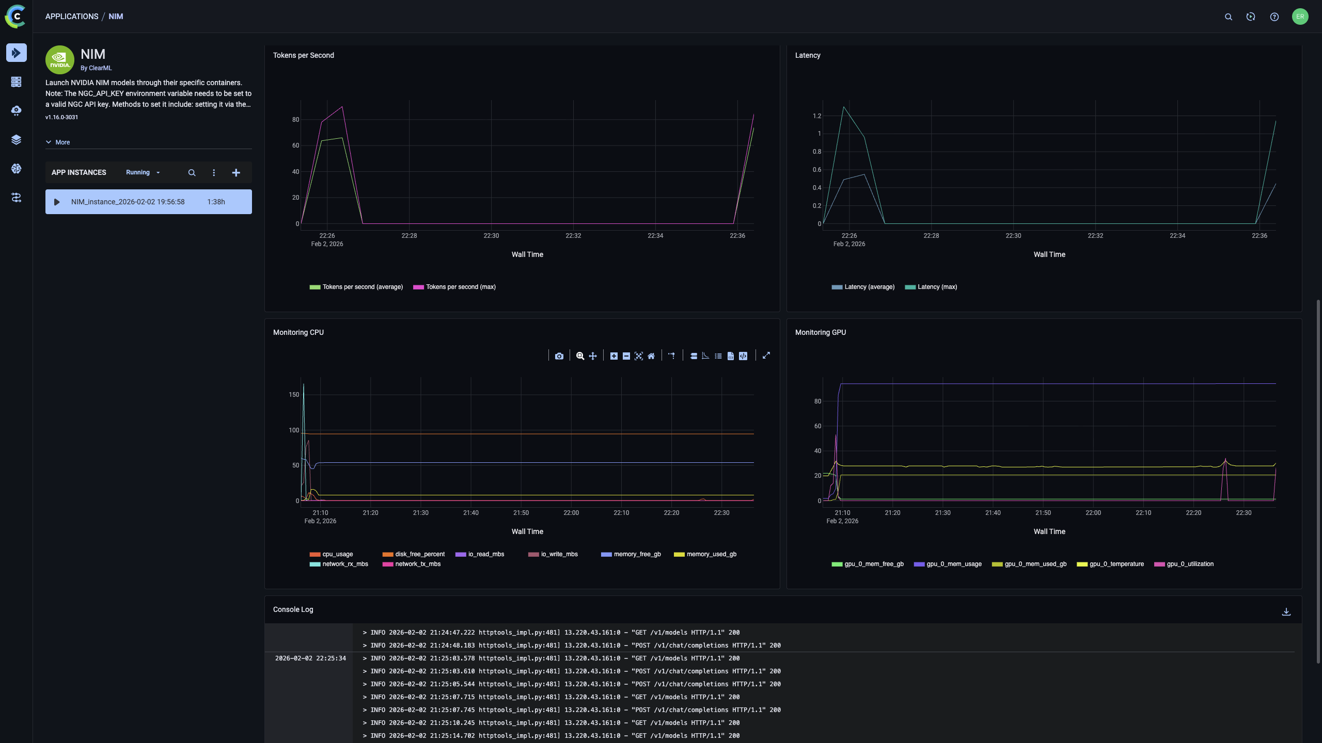
Task: Open the help icon in top bar
Action: tap(1274, 17)
